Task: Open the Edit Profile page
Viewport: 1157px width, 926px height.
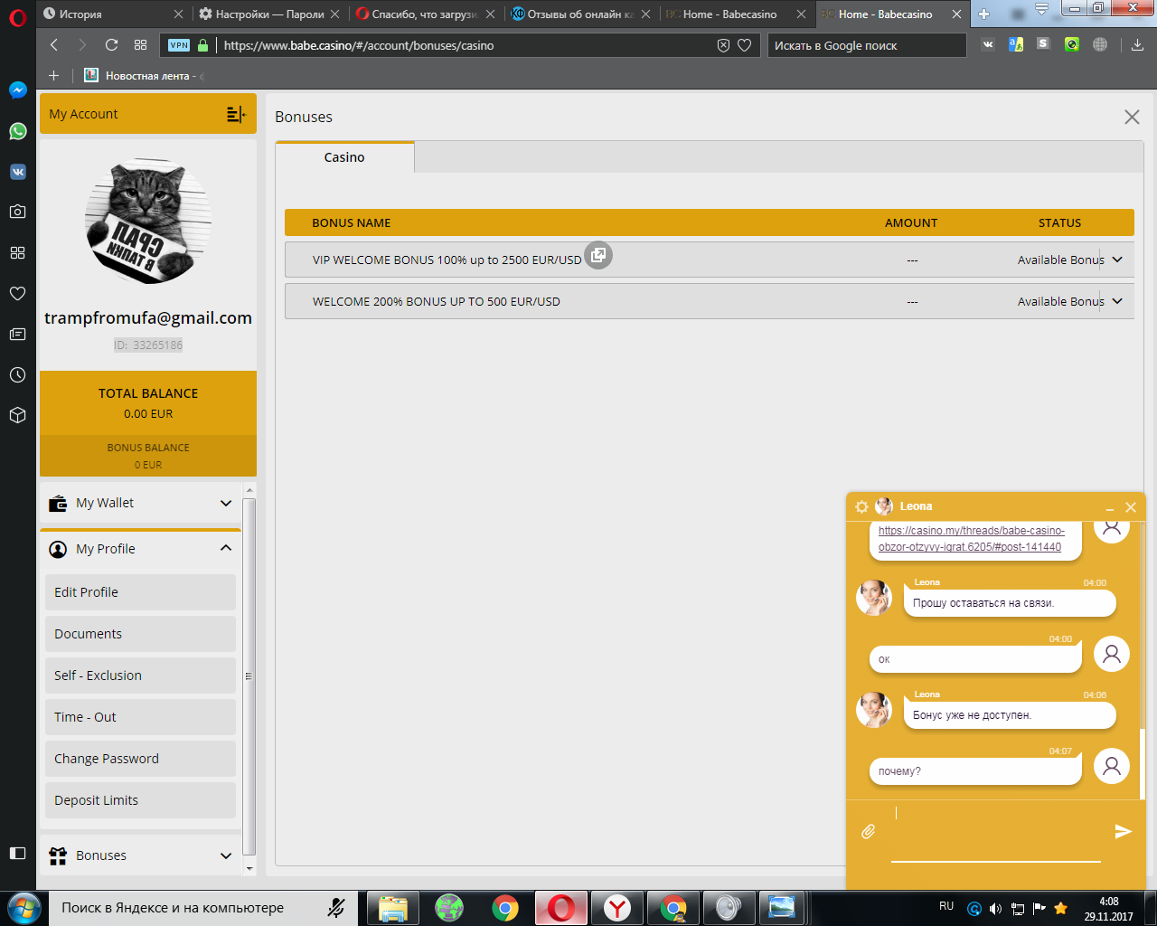Action: [x=140, y=592]
